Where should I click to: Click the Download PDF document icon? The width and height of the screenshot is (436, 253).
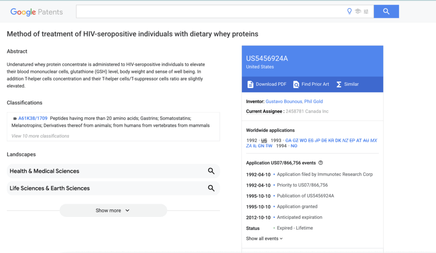250,84
